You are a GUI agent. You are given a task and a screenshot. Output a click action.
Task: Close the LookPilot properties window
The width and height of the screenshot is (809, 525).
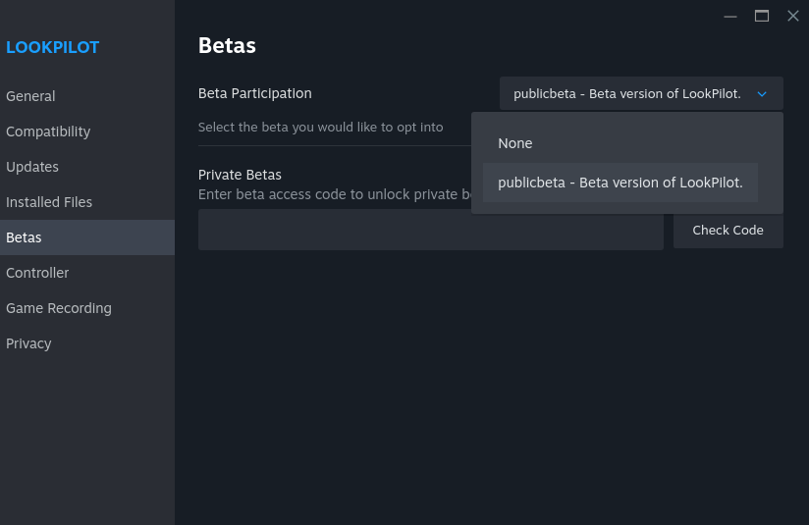[x=793, y=16]
